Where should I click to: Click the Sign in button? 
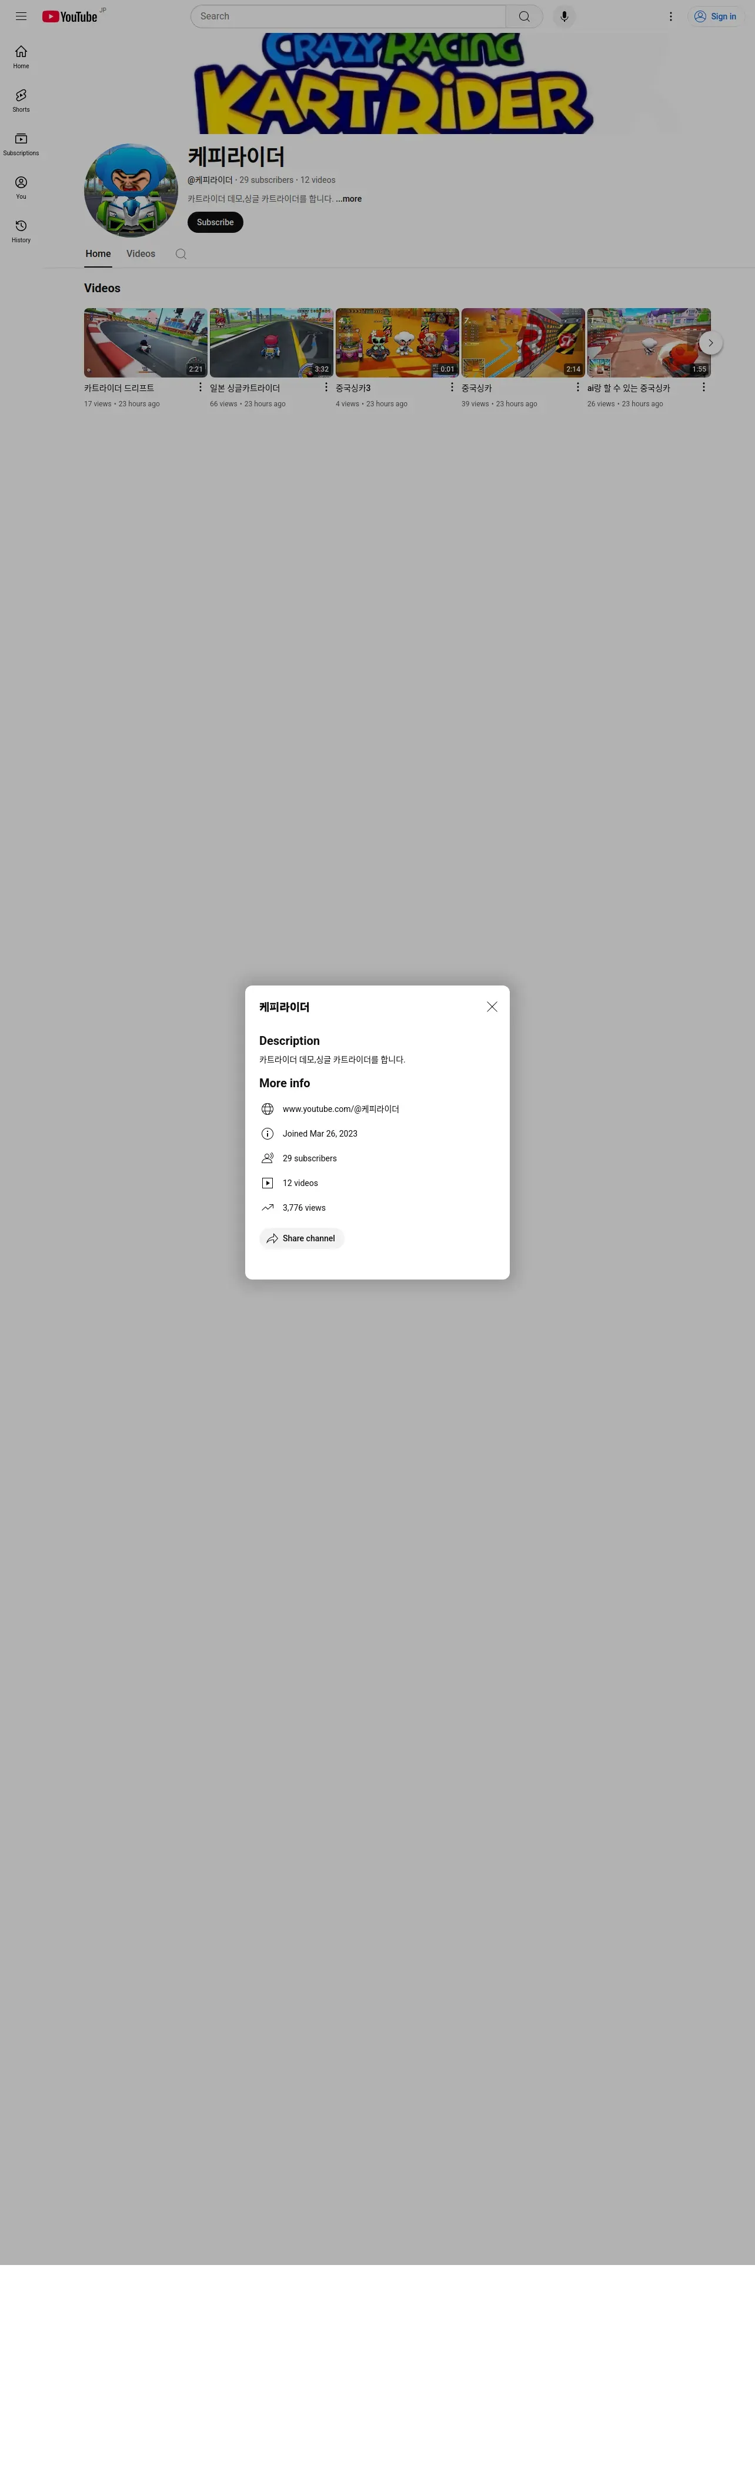click(x=716, y=16)
